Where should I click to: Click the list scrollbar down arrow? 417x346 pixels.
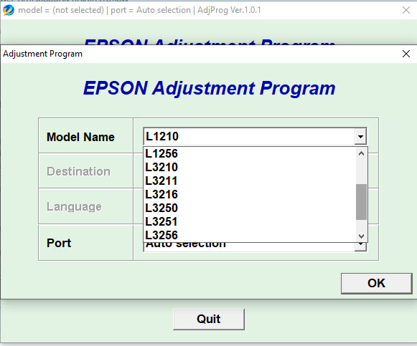(361, 236)
